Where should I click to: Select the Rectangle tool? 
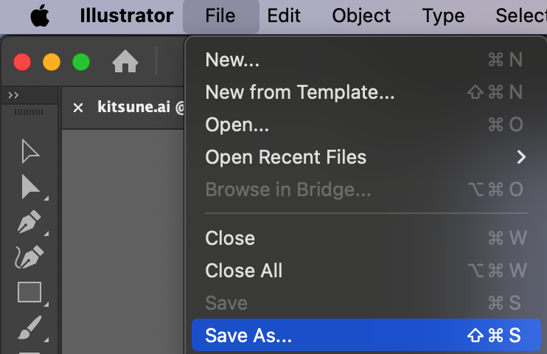click(x=29, y=292)
